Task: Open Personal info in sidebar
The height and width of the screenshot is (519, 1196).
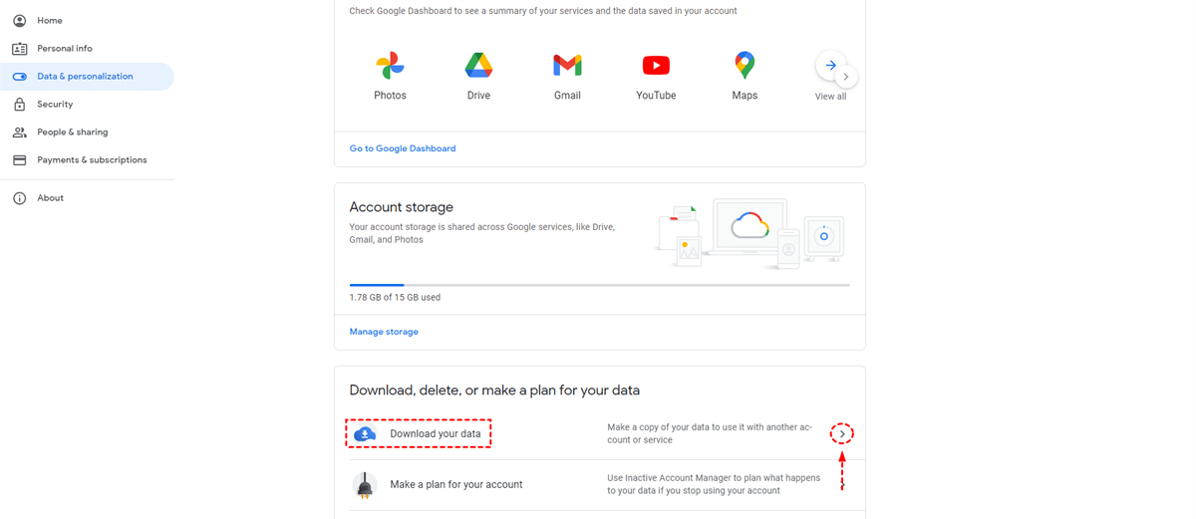Action: coord(64,48)
